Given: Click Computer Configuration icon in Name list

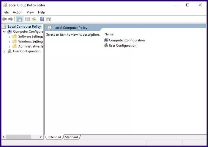Looking at the screenshot, I should tap(106, 40).
